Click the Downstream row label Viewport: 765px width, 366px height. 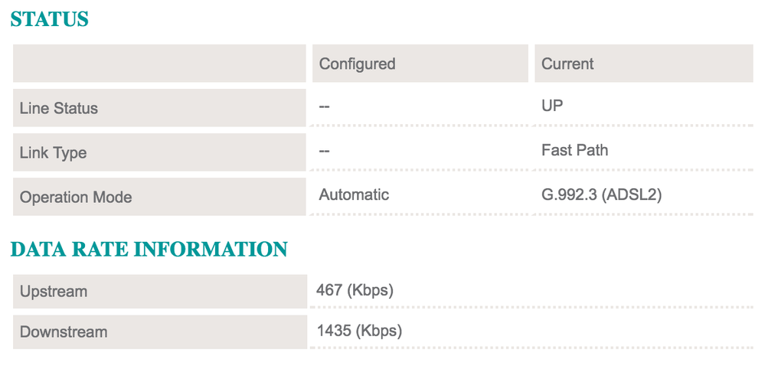pos(64,332)
